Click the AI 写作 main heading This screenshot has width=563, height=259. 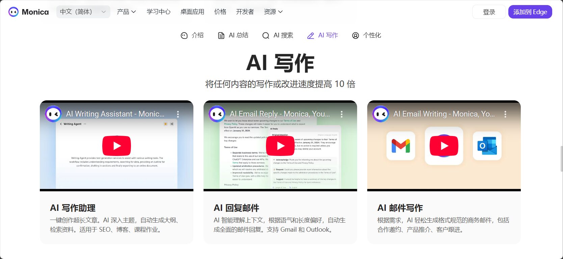point(280,63)
